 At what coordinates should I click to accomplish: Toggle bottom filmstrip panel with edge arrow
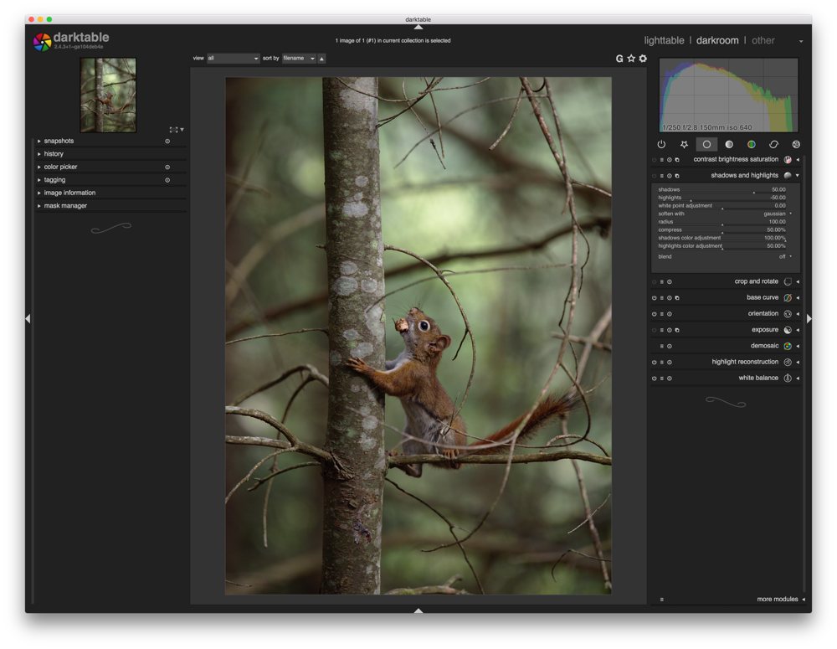coord(418,610)
